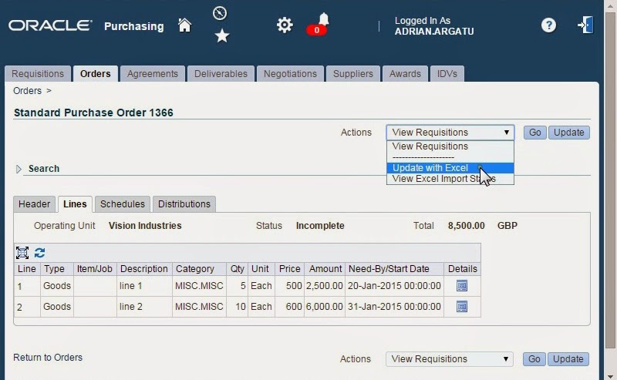Open the Help question mark icon

tap(548, 25)
